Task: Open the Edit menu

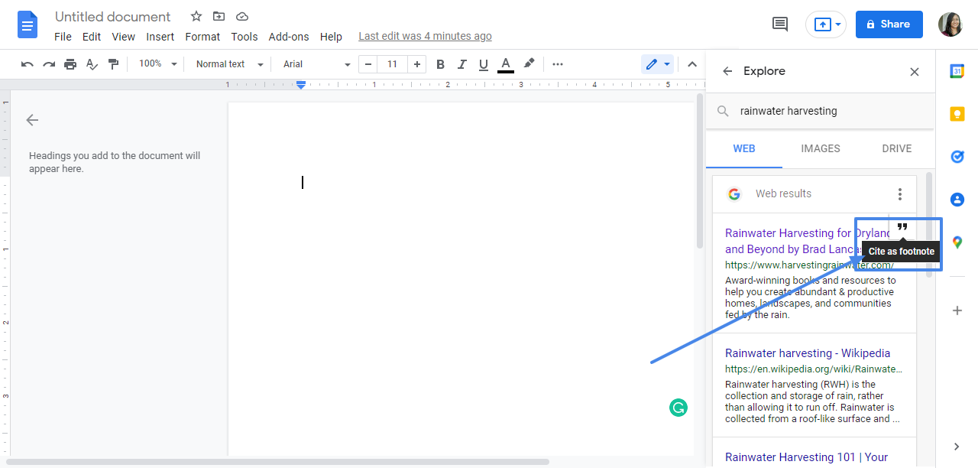Action: [92, 37]
